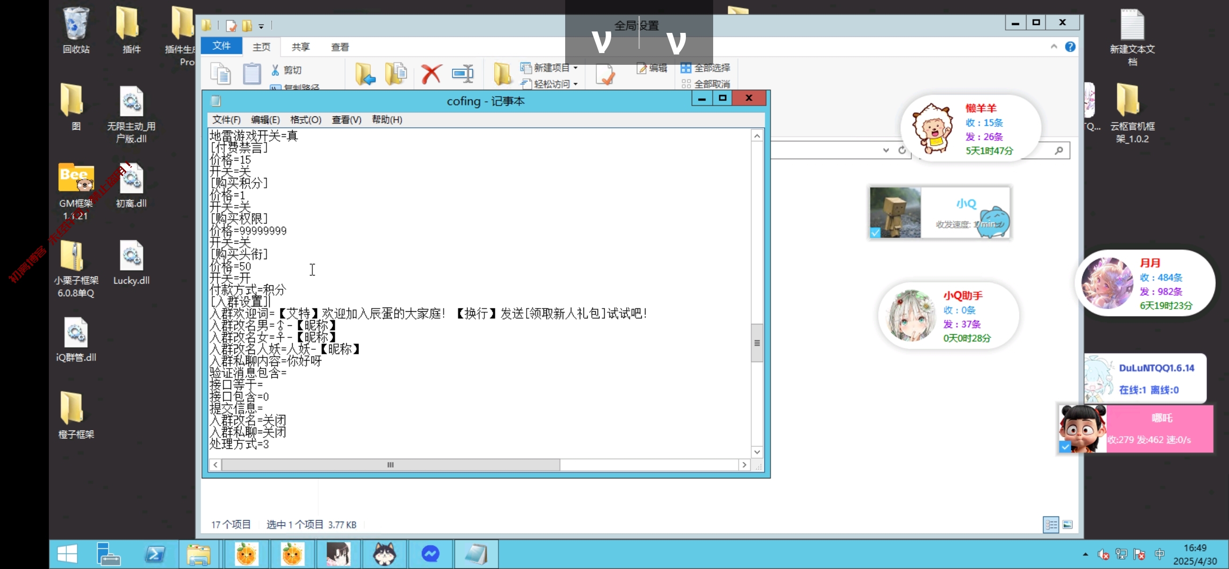
Task: Click 全部选择 in Explorer ribbon
Action: pyautogui.click(x=705, y=68)
